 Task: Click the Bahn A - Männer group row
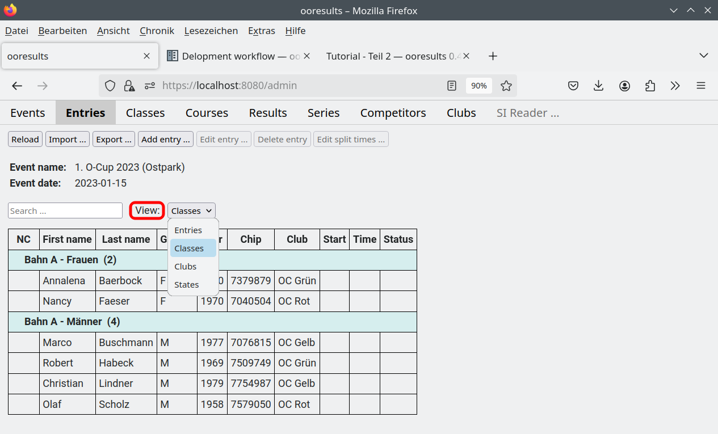212,322
